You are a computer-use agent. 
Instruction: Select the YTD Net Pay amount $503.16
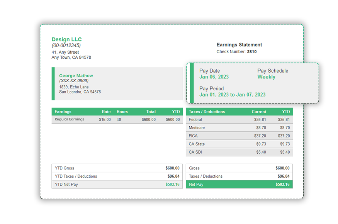pyautogui.click(x=173, y=184)
